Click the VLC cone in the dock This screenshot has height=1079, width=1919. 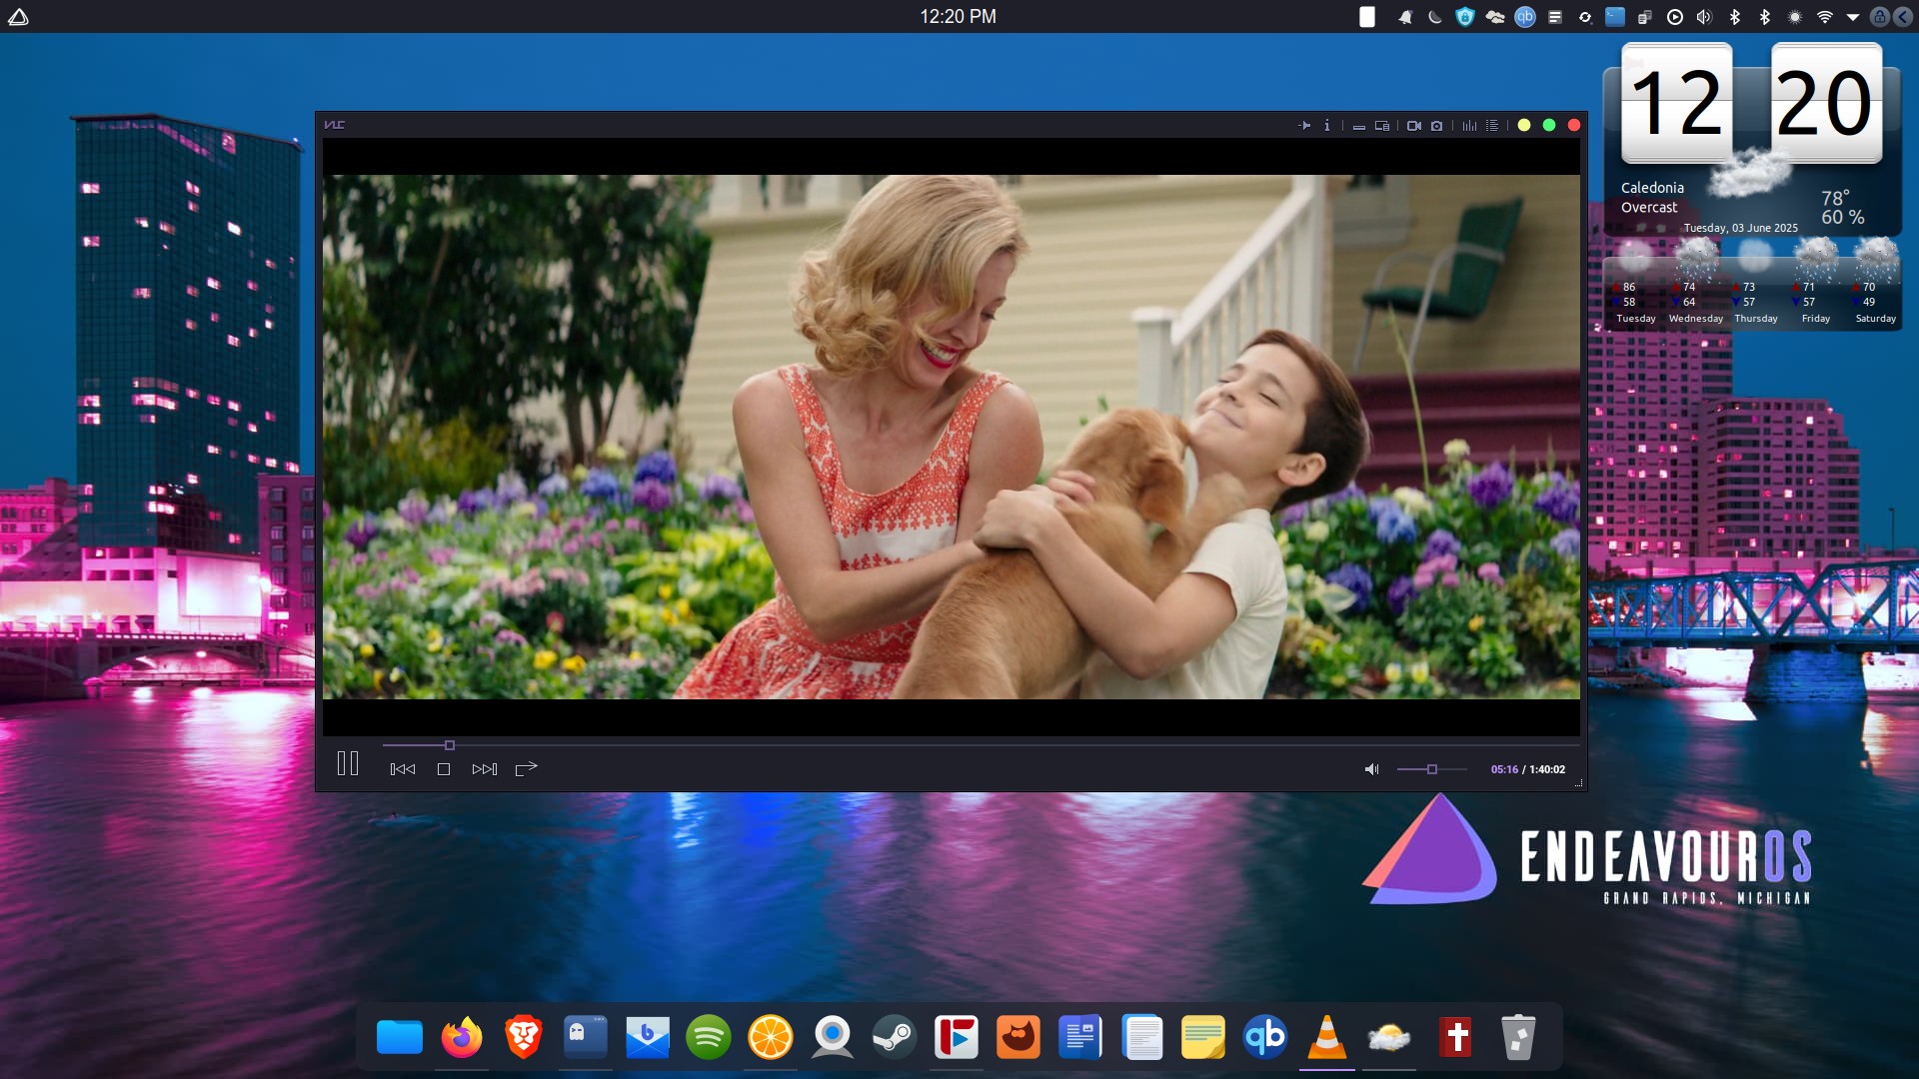click(1327, 1037)
